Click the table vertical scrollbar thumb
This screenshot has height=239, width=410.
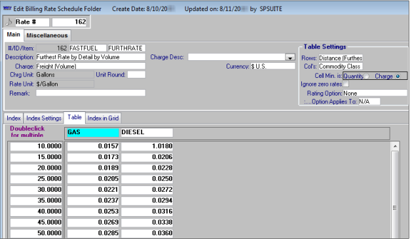pos(395,208)
